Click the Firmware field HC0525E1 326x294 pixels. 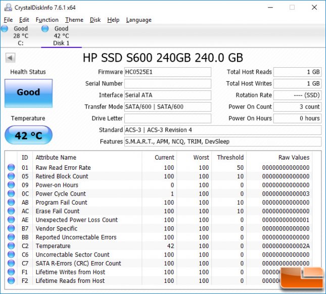pos(168,72)
